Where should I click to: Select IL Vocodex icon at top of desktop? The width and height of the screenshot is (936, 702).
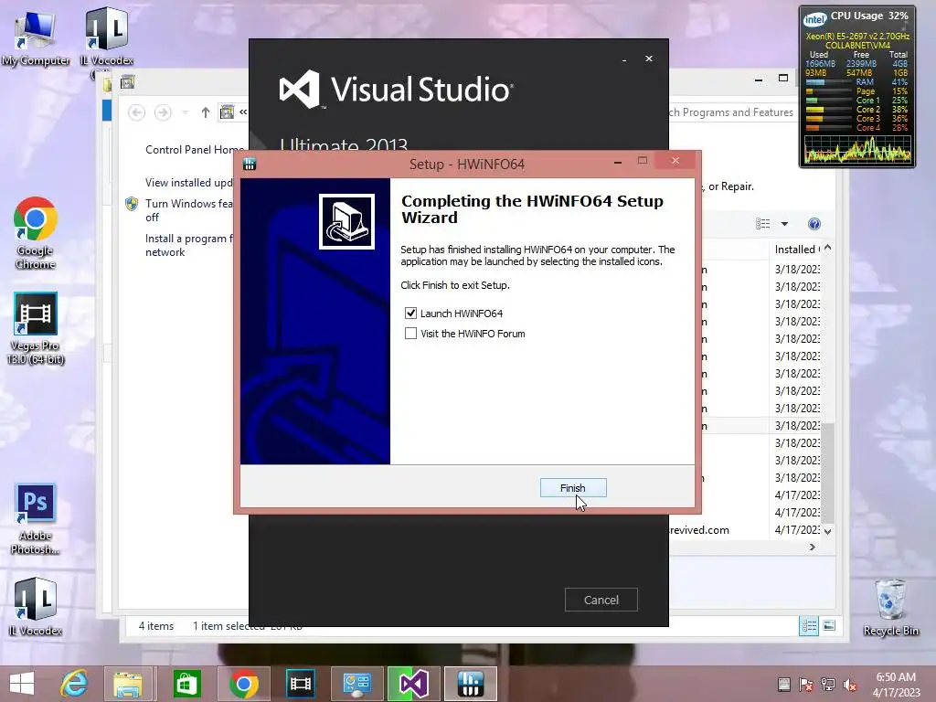[x=107, y=37]
